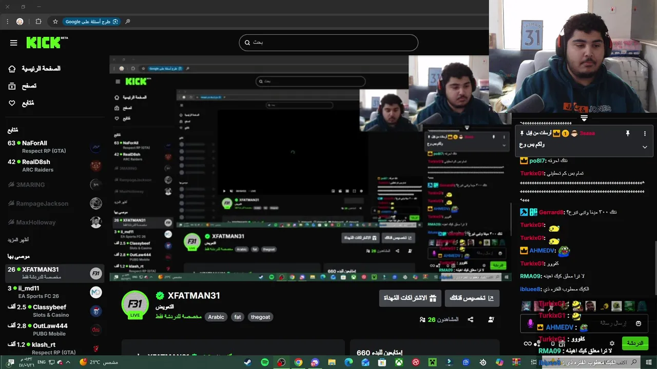Open Spotify from the taskbar
The height and width of the screenshot is (369, 657).
tap(265, 362)
